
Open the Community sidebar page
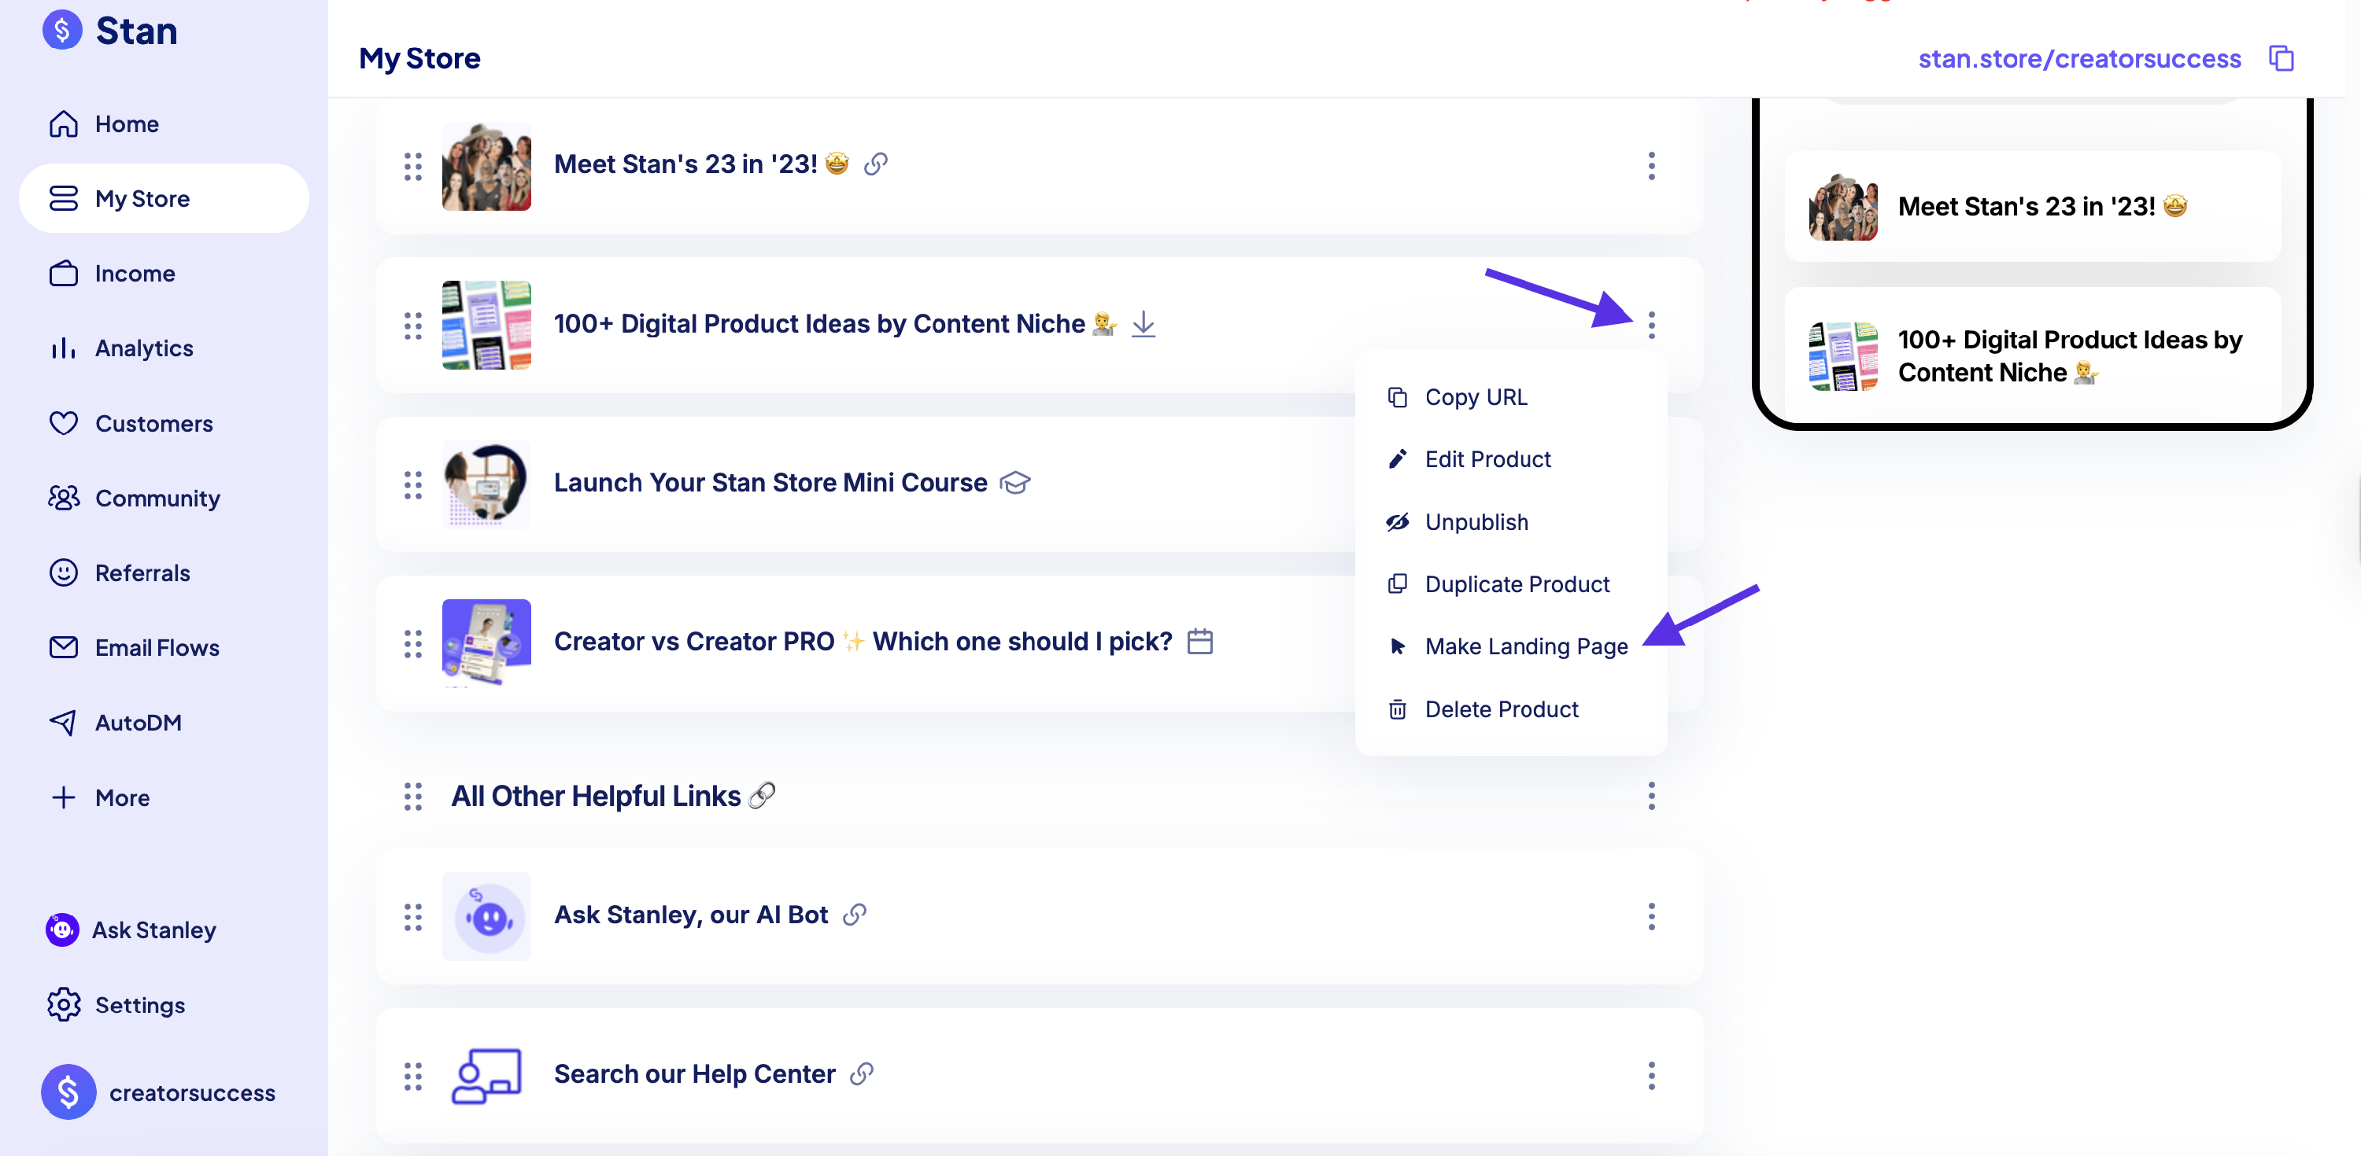[157, 499]
